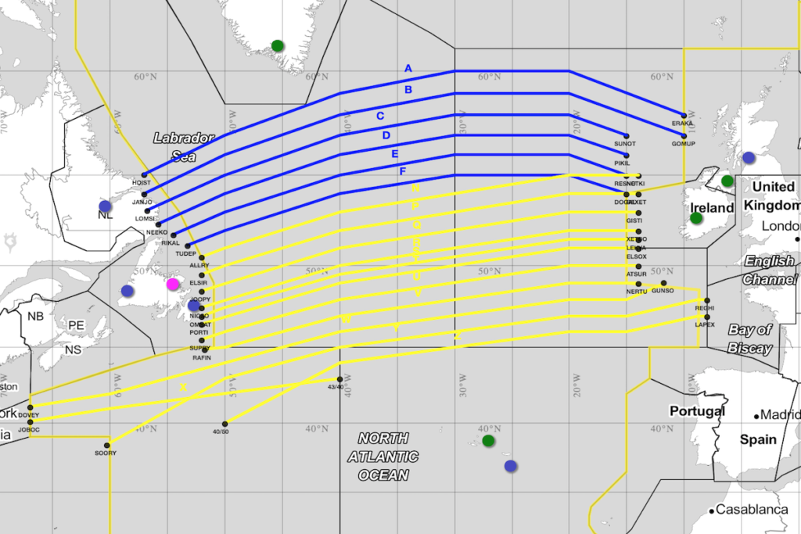
Task: Select the LAPEX waypoint marker
Action: tap(706, 317)
